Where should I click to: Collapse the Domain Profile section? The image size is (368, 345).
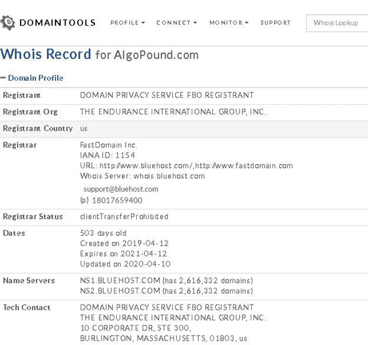(x=32, y=78)
